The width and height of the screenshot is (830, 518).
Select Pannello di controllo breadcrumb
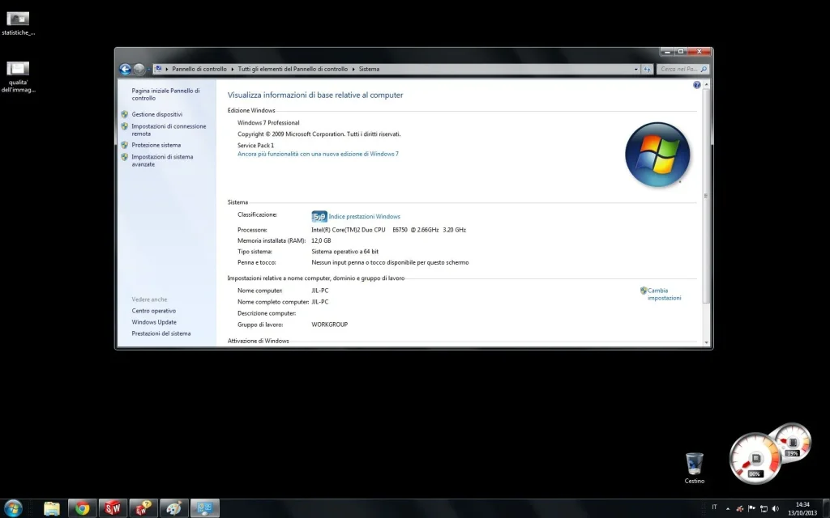(x=199, y=70)
